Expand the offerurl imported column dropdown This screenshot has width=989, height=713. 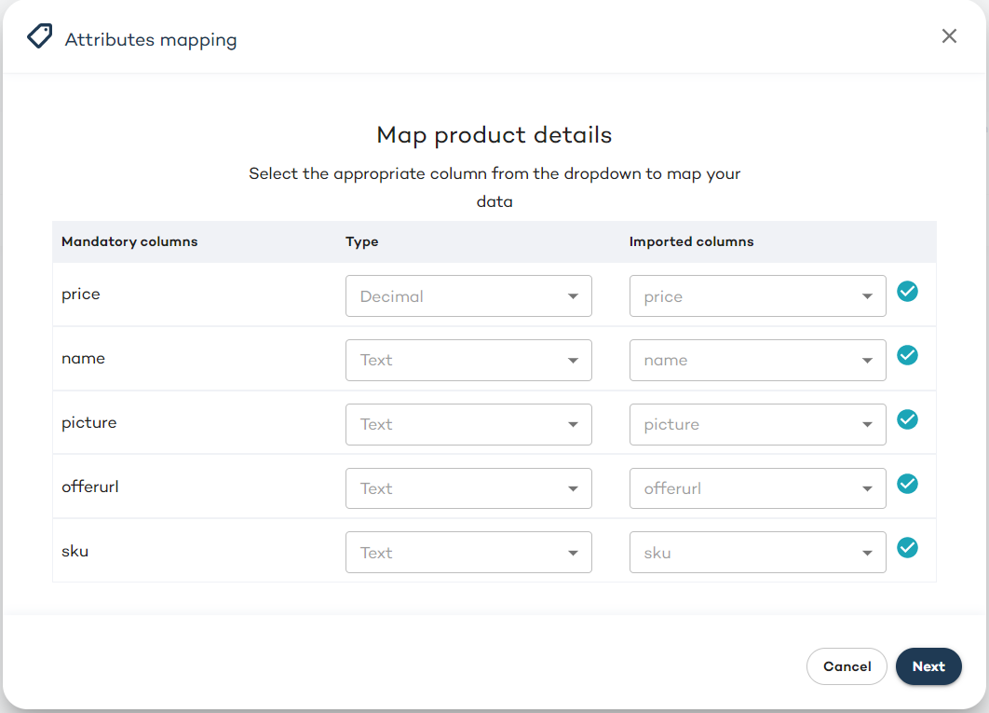pyautogui.click(x=757, y=488)
